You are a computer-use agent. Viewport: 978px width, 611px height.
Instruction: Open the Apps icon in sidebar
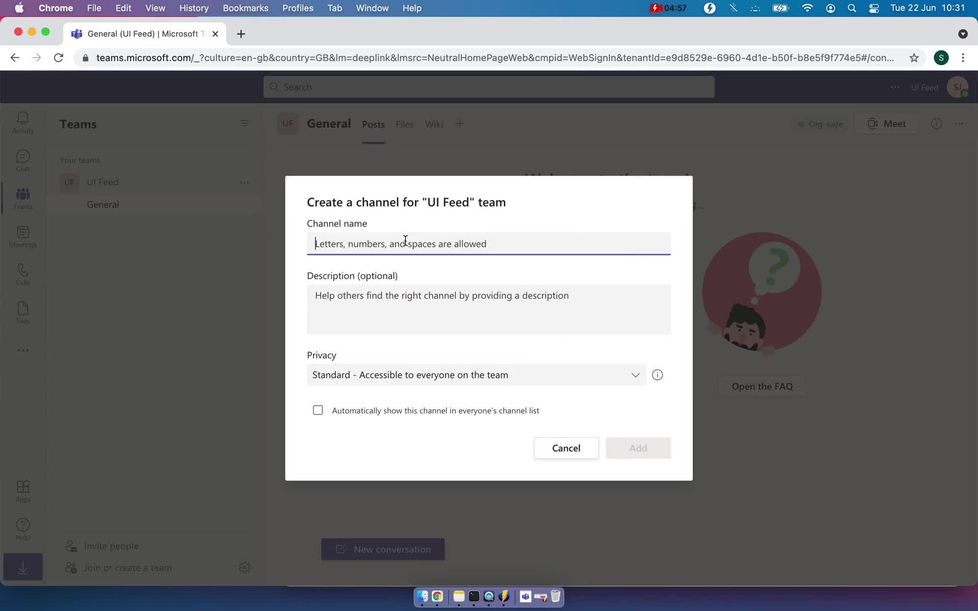pyautogui.click(x=22, y=491)
